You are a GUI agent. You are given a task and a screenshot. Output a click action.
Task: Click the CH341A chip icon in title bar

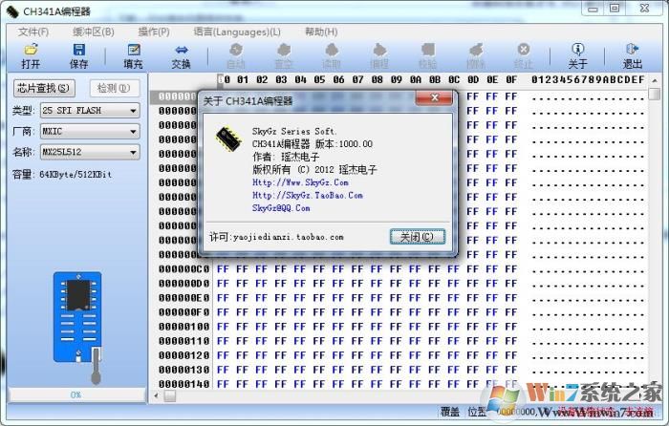[x=12, y=11]
